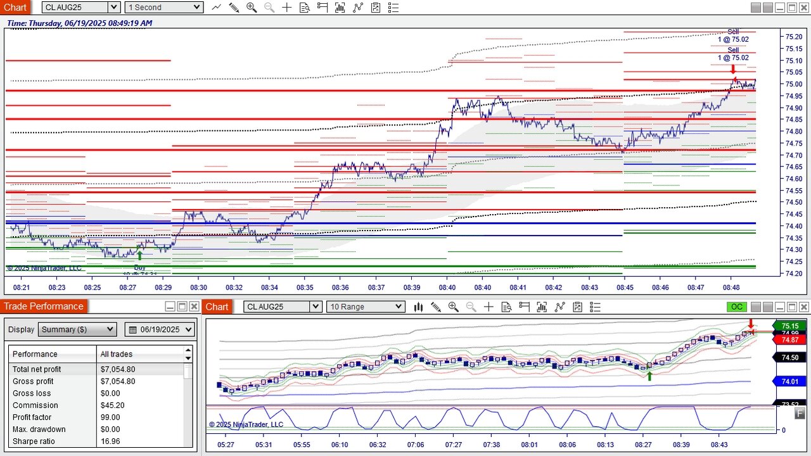Click the All trades column header

click(140, 354)
